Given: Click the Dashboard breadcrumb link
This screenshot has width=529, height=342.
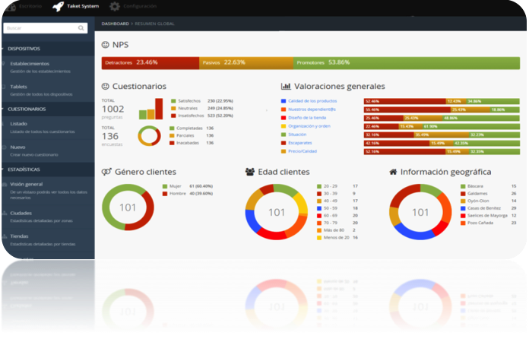Looking at the screenshot, I should pos(116,24).
